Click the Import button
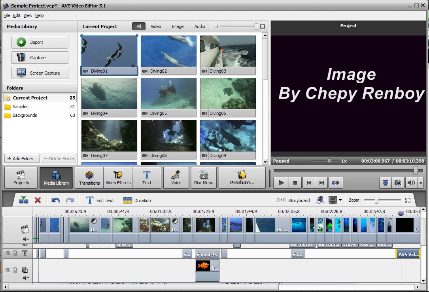The image size is (429, 292). 40,42
